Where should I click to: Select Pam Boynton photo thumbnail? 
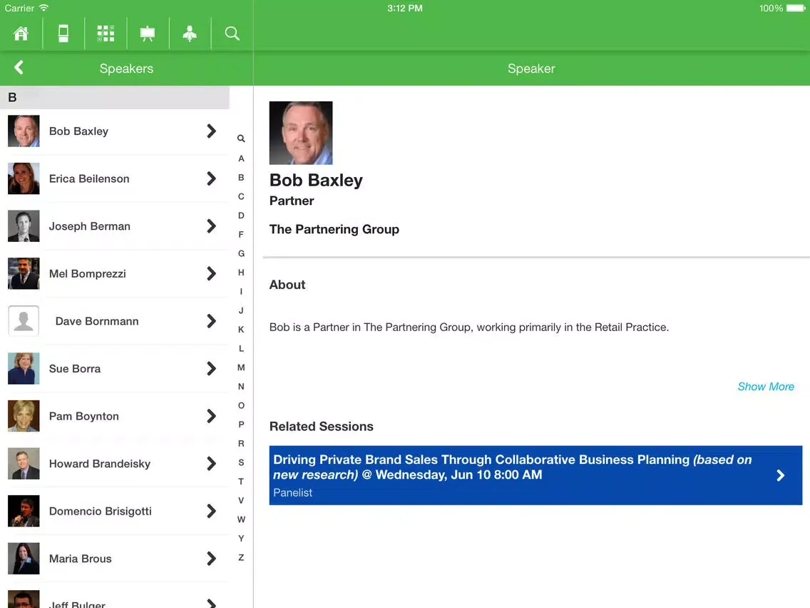click(24, 416)
